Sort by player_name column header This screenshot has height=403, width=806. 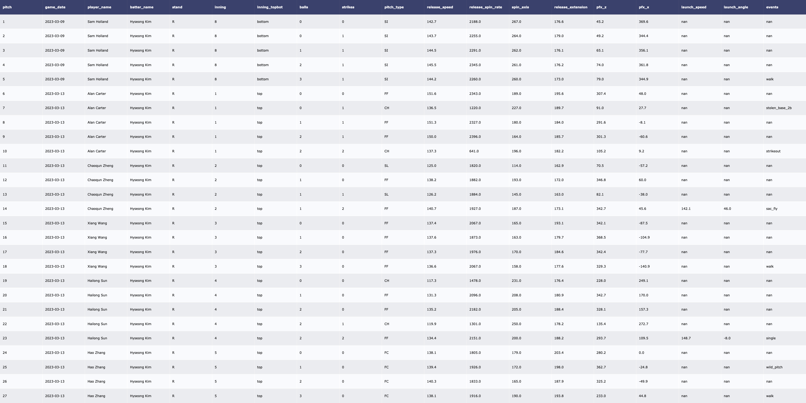coord(99,7)
